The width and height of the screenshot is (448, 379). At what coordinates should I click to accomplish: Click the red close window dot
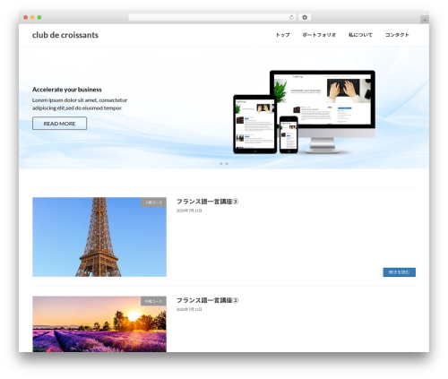[x=26, y=18]
